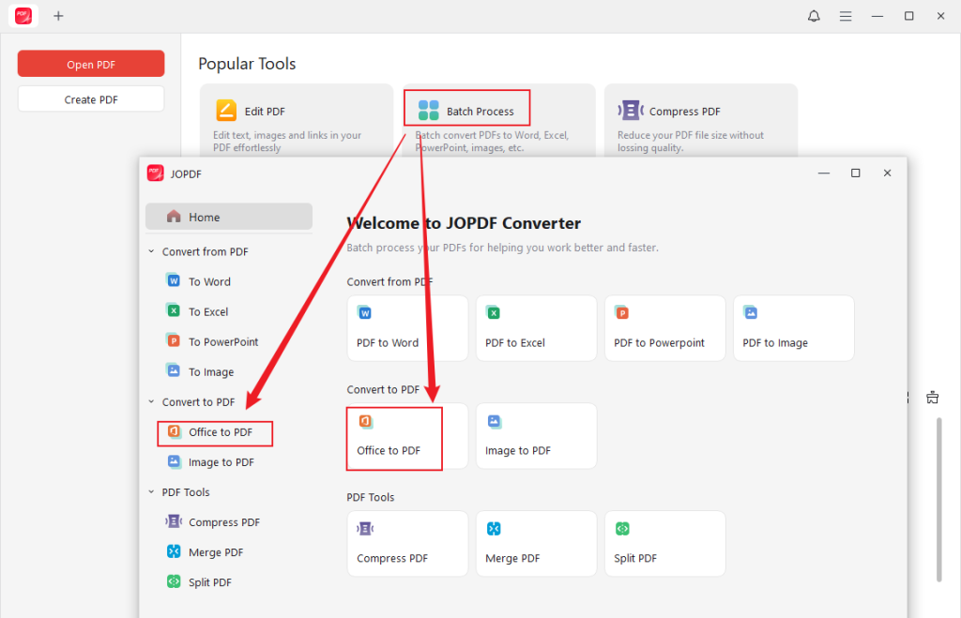Open the hamburger menu
961x618 pixels.
click(846, 15)
